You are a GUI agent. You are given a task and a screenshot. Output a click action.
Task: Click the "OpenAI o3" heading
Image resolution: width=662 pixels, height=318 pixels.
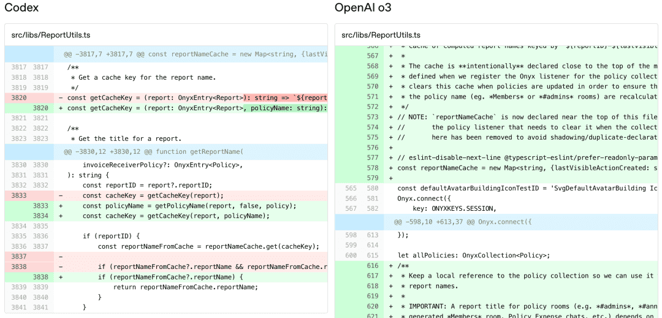click(363, 7)
